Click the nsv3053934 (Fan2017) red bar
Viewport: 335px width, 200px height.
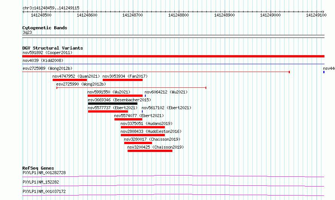tap(123, 80)
